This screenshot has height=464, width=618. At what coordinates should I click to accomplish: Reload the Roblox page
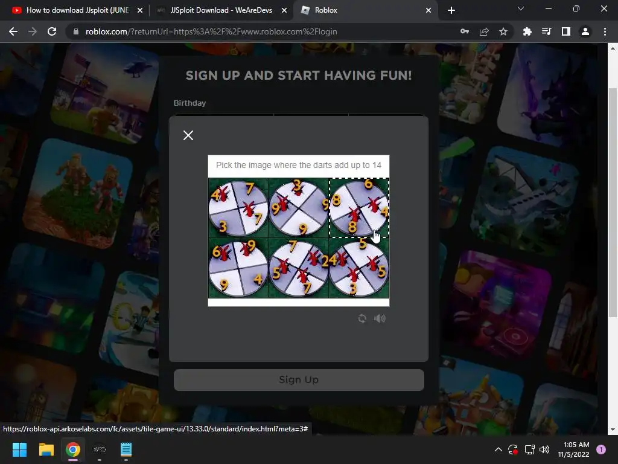click(x=52, y=31)
